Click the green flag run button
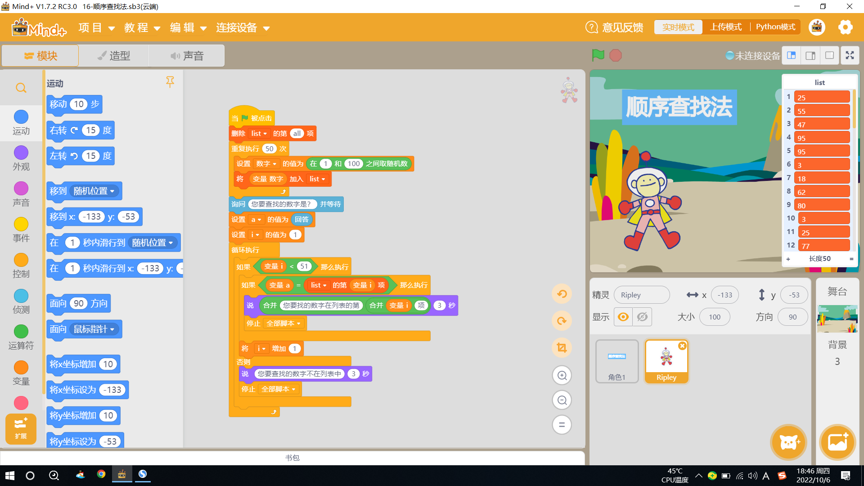The height and width of the screenshot is (486, 864). click(598, 55)
